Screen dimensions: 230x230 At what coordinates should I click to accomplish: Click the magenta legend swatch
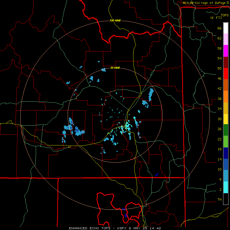pyautogui.click(x=226, y=51)
